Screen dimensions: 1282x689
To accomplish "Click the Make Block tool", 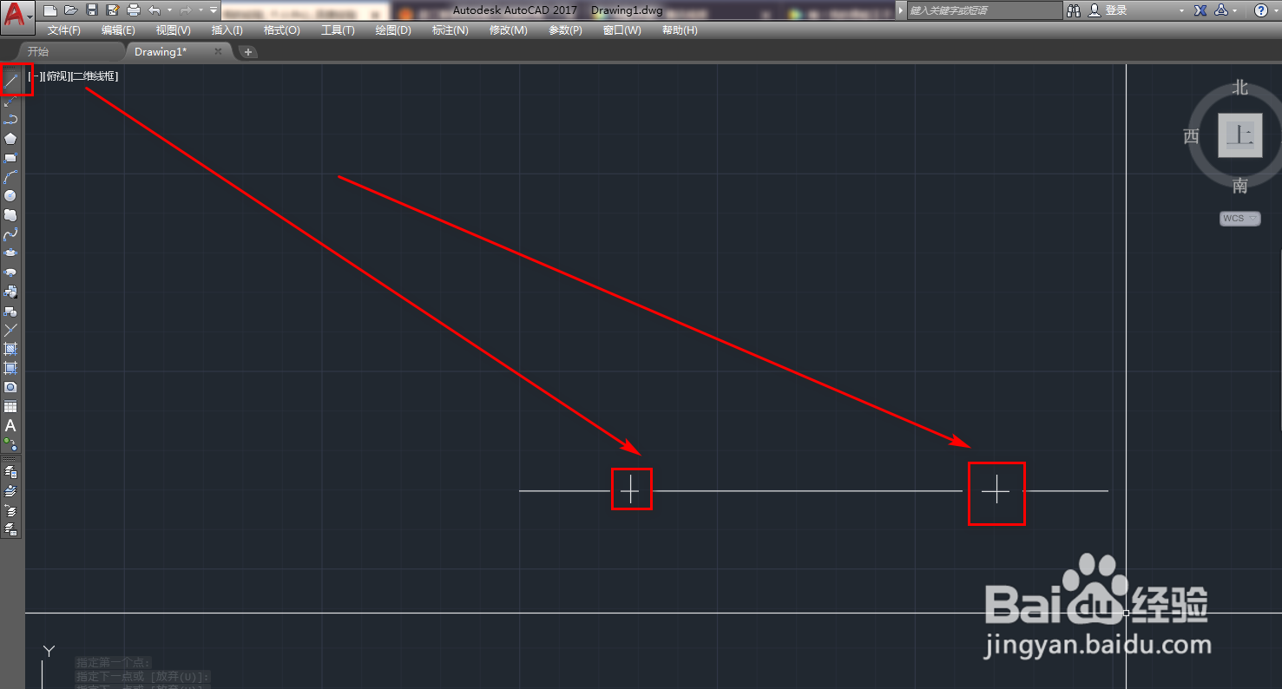I will (11, 311).
